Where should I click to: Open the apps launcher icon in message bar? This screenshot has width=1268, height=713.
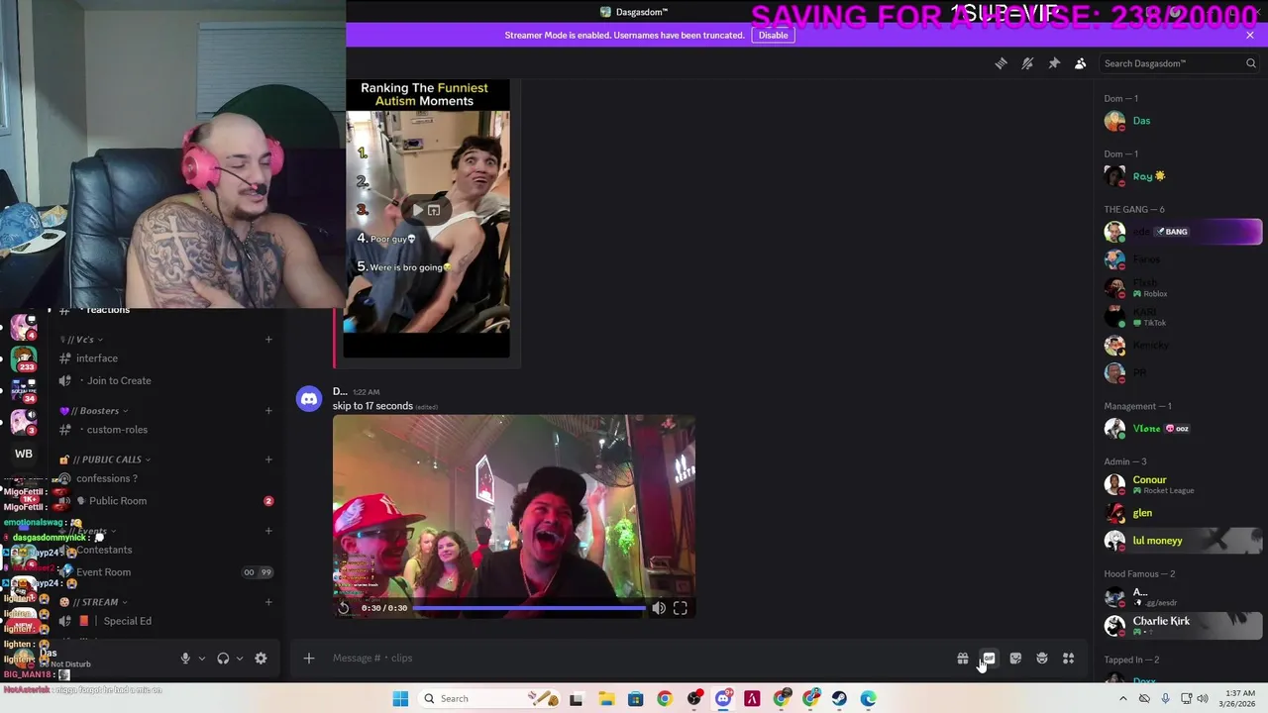point(1069,659)
